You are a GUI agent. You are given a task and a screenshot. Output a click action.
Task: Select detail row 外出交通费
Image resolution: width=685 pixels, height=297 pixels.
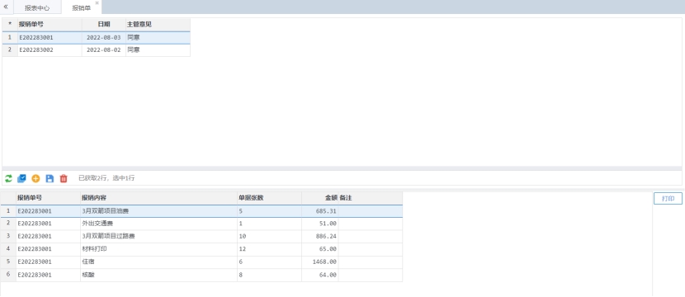click(201, 224)
